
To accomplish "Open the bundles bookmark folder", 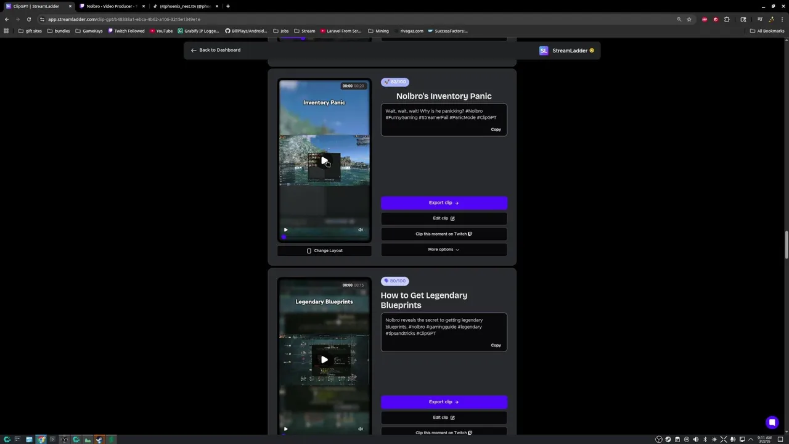I will (x=59, y=31).
